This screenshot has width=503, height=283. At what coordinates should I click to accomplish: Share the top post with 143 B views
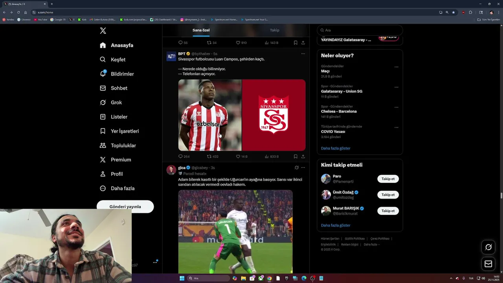coord(303,42)
